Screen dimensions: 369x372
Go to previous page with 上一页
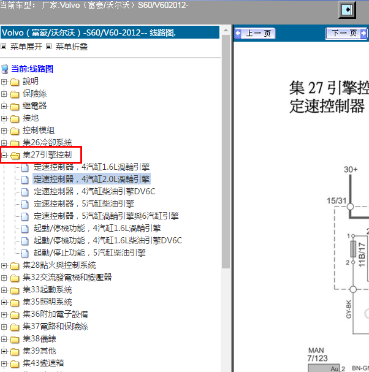tap(255, 33)
